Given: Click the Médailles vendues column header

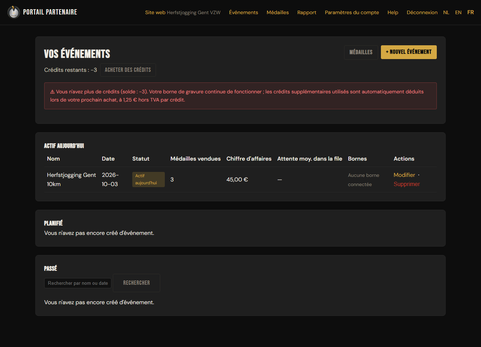Looking at the screenshot, I should tap(196, 159).
